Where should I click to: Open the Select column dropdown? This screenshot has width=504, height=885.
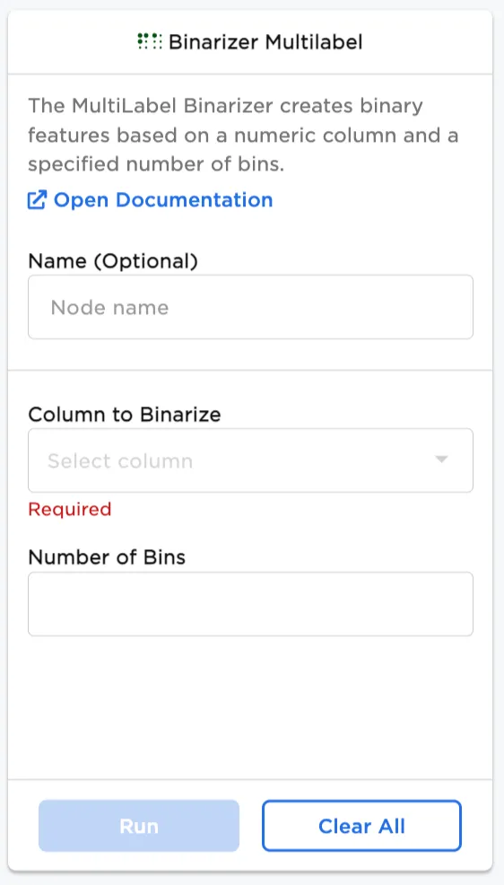coord(250,460)
